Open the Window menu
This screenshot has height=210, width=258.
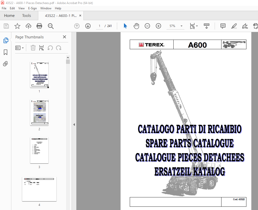click(46, 8)
